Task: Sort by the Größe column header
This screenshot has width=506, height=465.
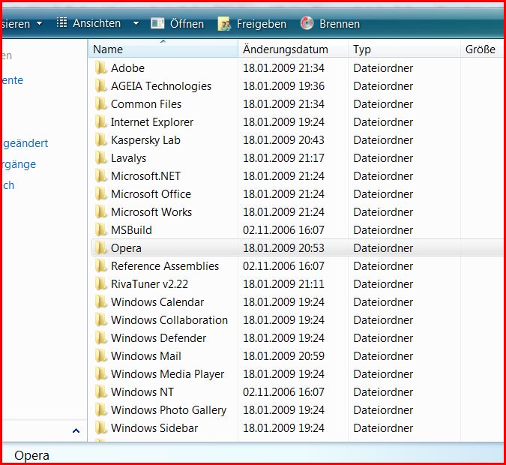Action: [481, 49]
